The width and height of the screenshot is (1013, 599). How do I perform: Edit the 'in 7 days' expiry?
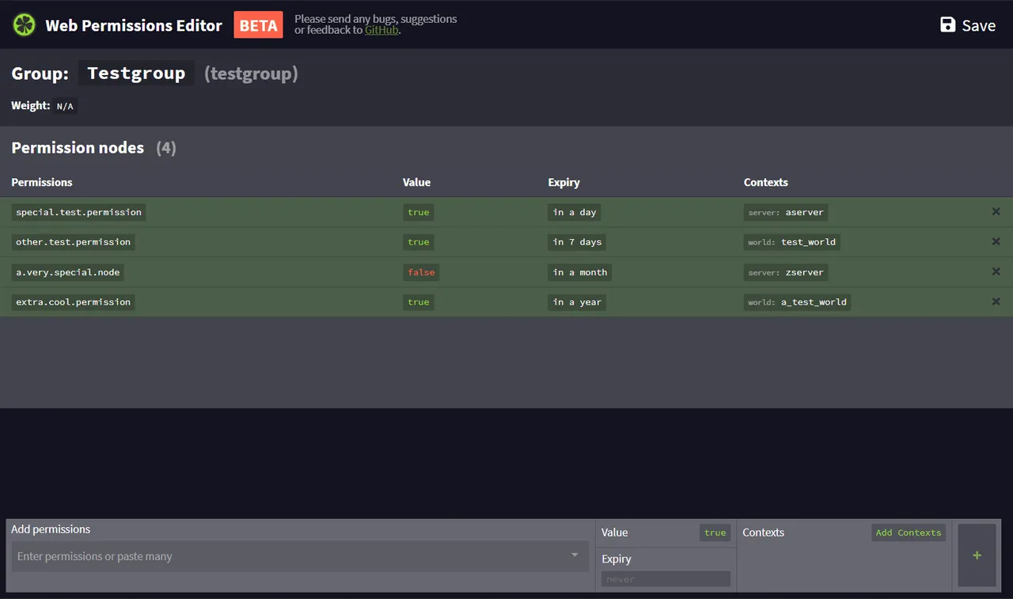click(577, 242)
